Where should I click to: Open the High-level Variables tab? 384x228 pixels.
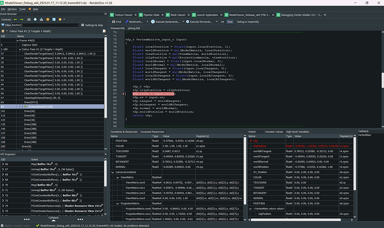click(x=298, y=132)
